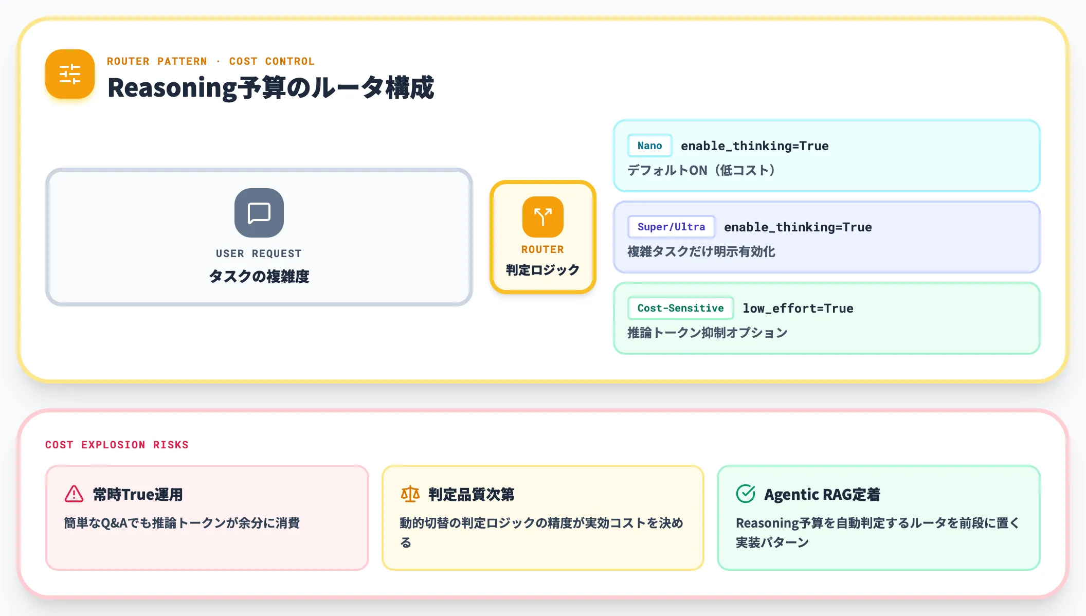The height and width of the screenshot is (616, 1086).
Task: Click the 判定ロジック text
Action: 542,270
